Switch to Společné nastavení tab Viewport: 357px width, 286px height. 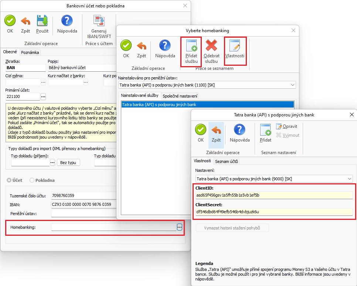180,96
